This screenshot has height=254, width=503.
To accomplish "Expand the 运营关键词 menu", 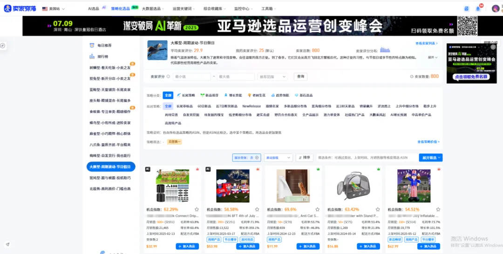I will [184, 9].
